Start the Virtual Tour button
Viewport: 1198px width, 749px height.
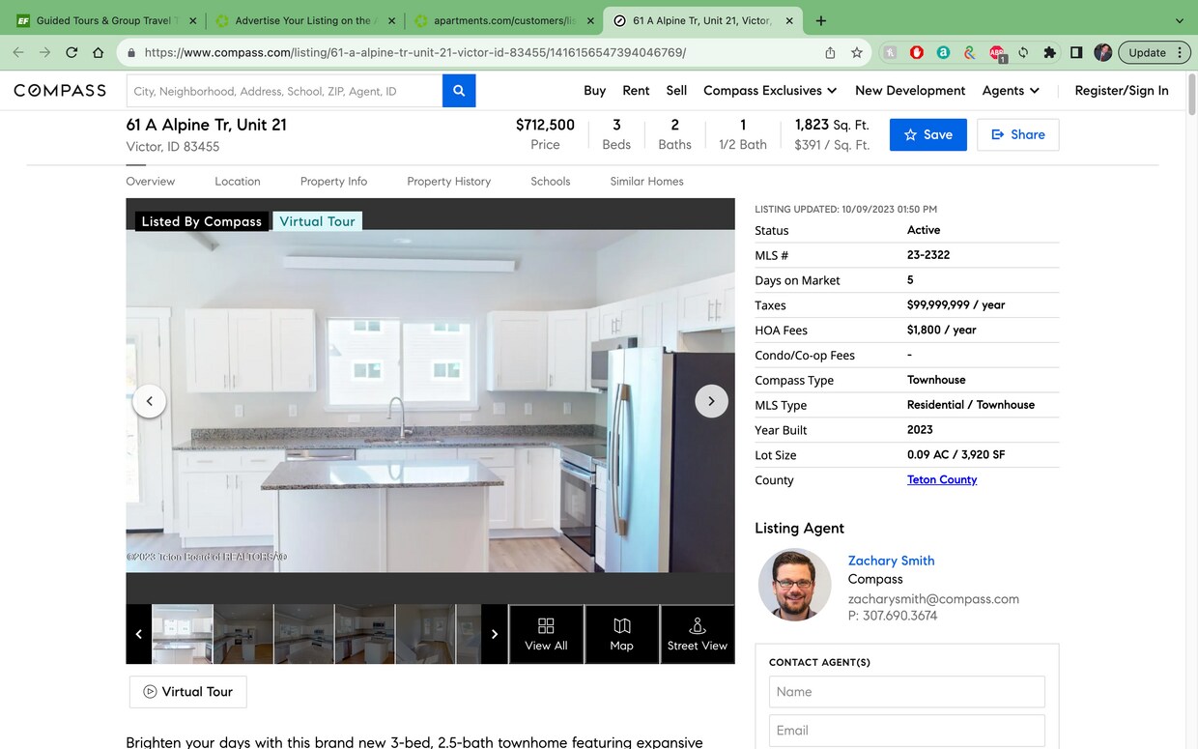(187, 691)
